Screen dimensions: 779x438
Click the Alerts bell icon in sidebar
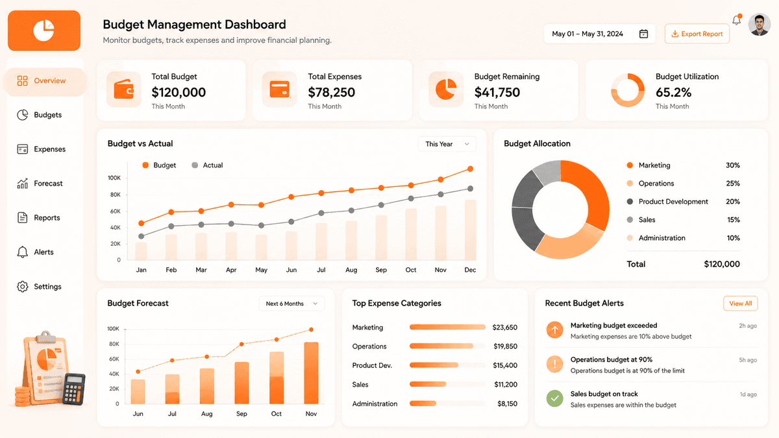23,252
